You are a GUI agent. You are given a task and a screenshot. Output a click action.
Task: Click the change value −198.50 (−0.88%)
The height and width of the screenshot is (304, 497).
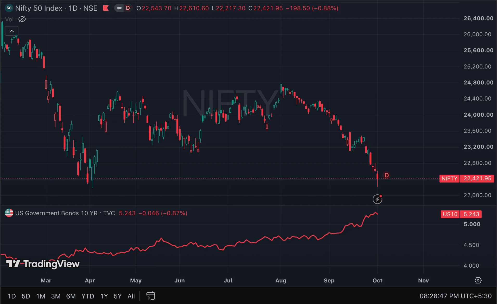pyautogui.click(x=312, y=8)
